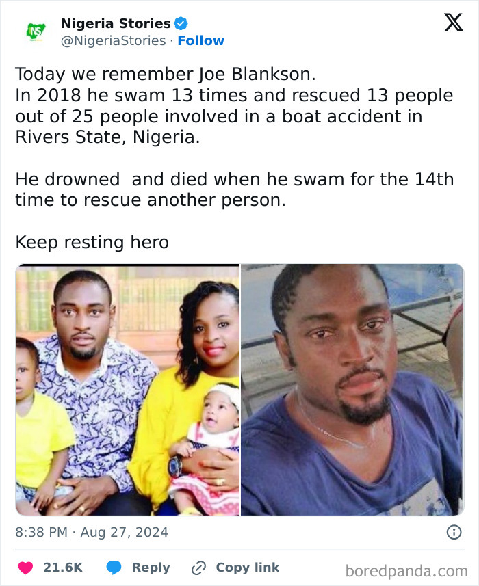Click the Nigeria Stories profile avatar
Image resolution: width=479 pixels, height=586 pixels.
(x=36, y=32)
